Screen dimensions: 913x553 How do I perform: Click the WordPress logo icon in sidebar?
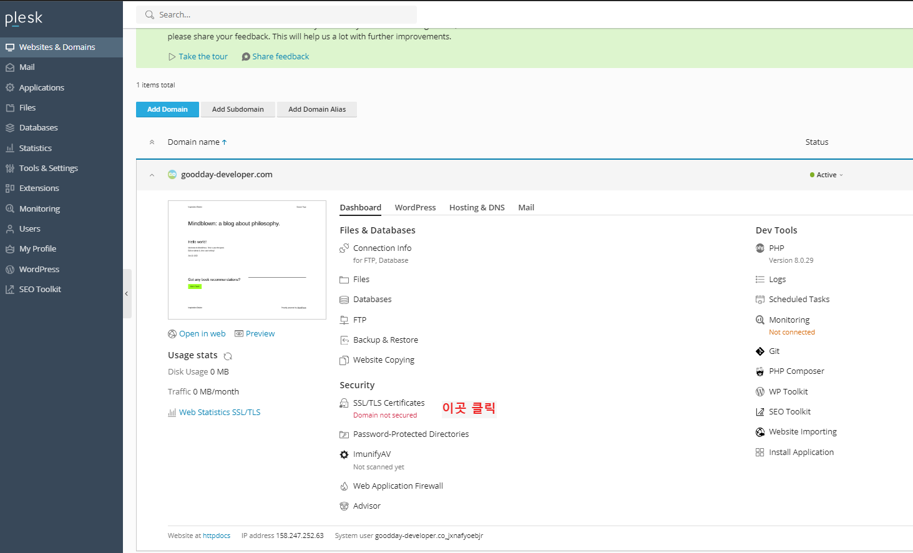tap(10, 270)
